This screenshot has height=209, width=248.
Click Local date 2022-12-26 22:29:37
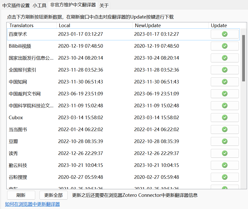(x=81, y=153)
